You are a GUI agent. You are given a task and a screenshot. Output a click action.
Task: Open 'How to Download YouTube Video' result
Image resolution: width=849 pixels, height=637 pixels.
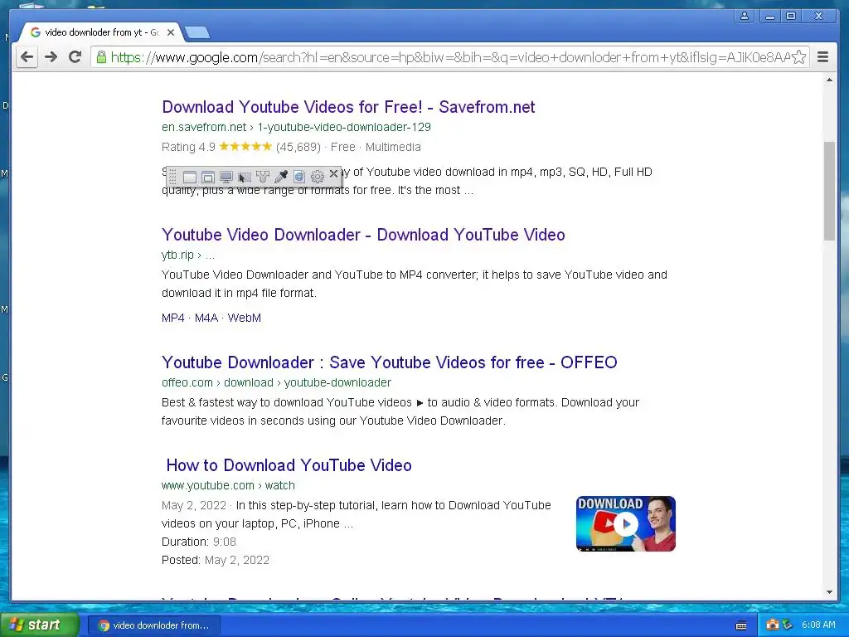[x=289, y=465]
